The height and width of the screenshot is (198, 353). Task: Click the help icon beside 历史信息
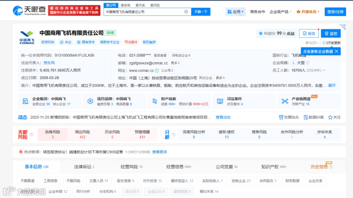point(331,167)
